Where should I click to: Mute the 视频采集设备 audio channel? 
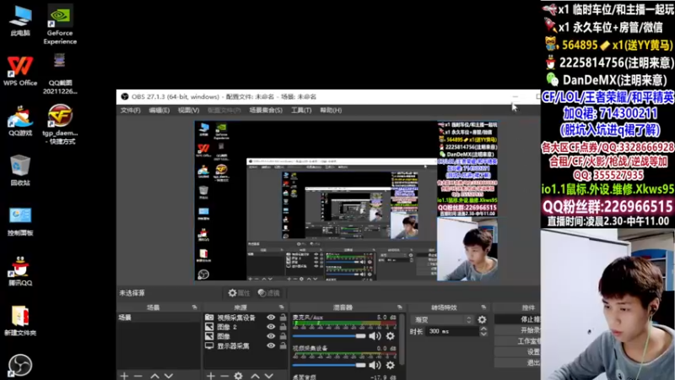pyautogui.click(x=375, y=365)
